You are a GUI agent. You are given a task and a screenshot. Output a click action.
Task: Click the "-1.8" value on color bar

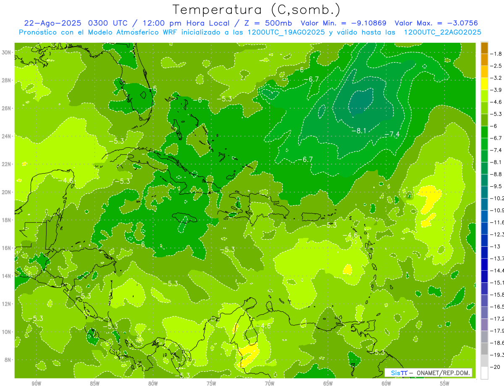click(x=497, y=54)
